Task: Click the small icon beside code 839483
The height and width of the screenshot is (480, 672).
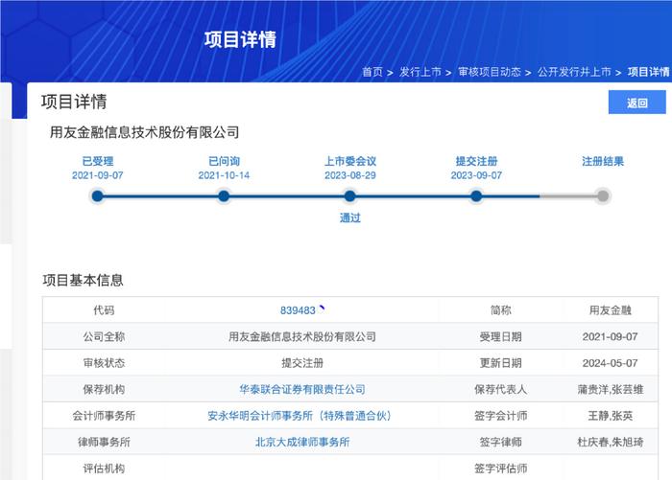Action: click(322, 308)
